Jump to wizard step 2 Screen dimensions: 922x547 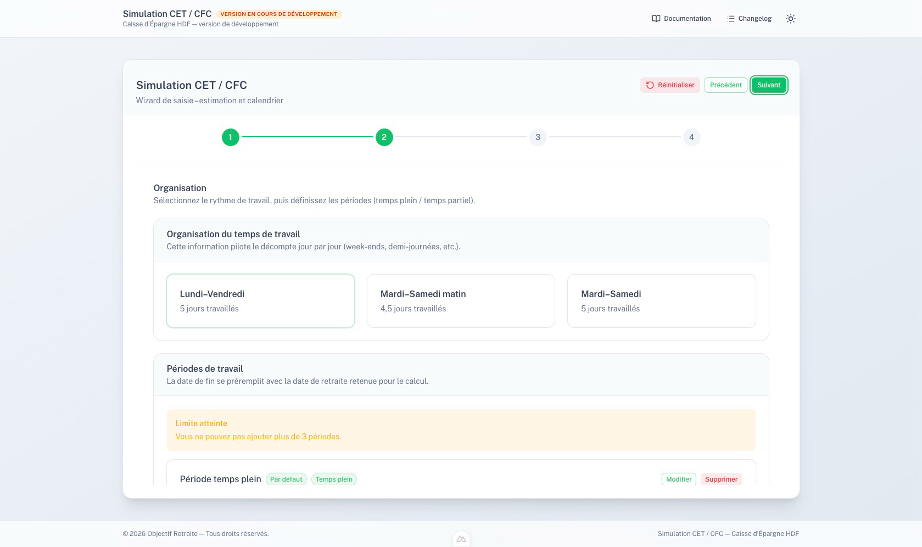(384, 137)
